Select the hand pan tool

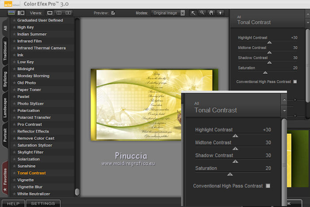click(x=211, y=13)
